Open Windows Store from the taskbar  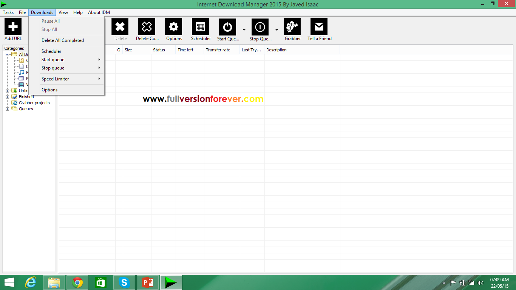(x=101, y=282)
